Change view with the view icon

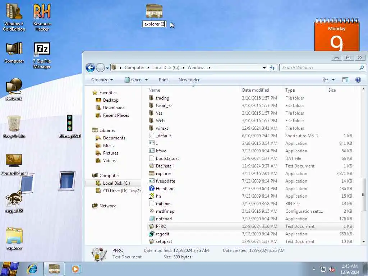(326, 80)
